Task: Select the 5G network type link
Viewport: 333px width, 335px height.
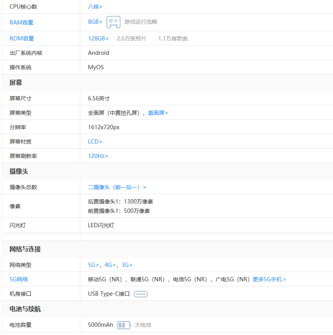Action: (93, 265)
